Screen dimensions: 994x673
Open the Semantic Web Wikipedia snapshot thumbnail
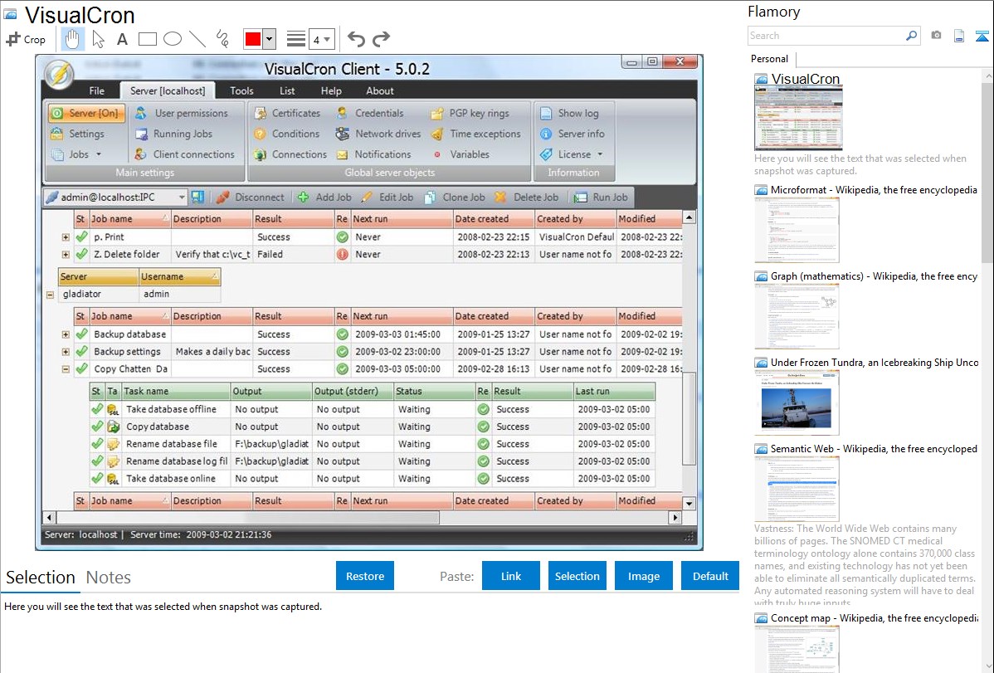(797, 489)
